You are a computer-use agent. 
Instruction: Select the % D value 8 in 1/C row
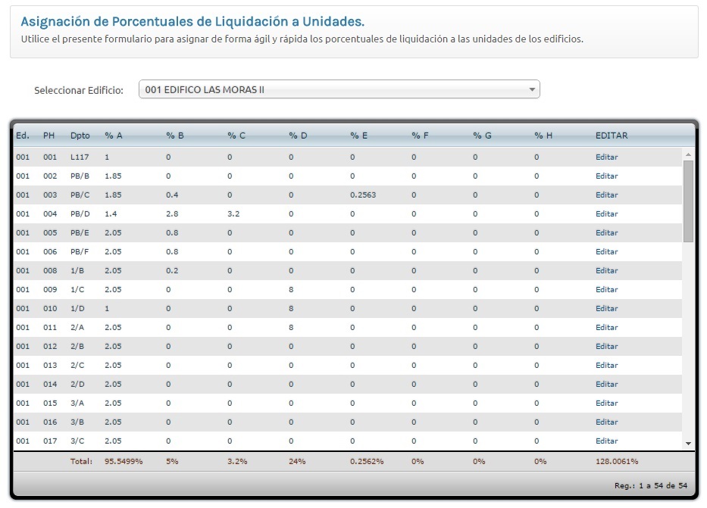click(291, 289)
